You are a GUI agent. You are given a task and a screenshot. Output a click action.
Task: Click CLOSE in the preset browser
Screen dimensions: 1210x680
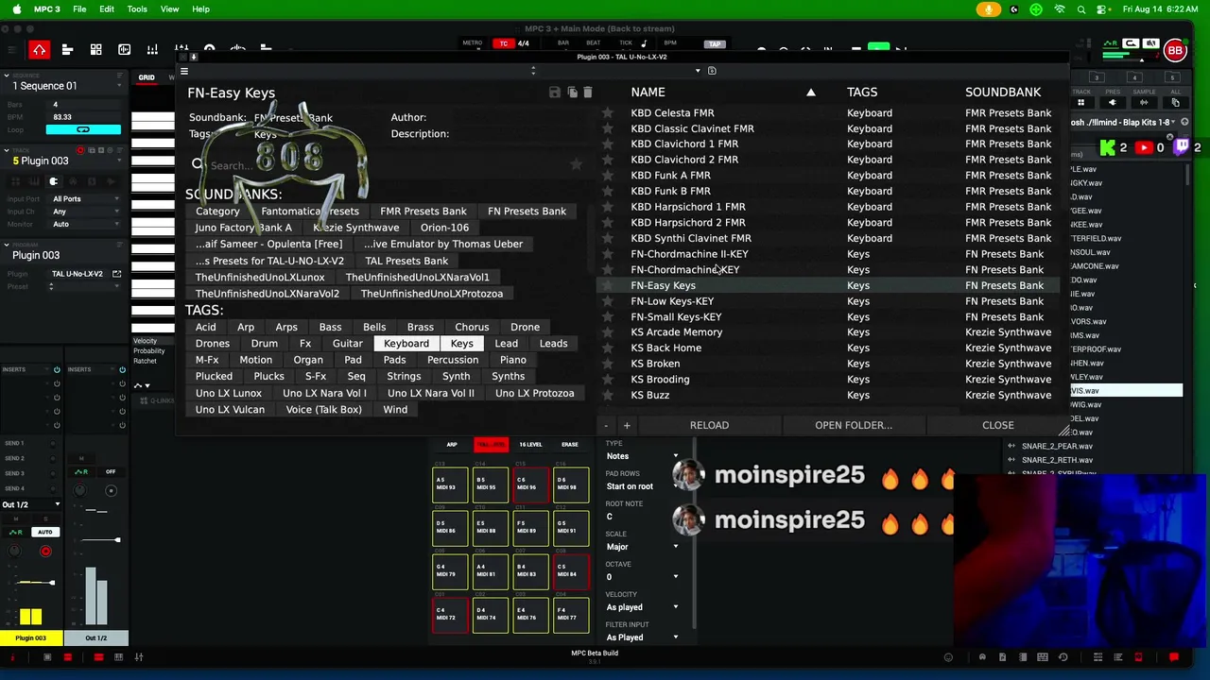[998, 426]
